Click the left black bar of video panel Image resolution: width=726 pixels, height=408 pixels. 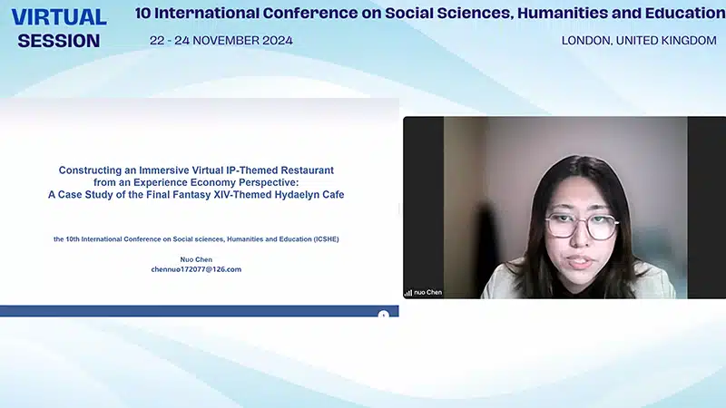click(423, 199)
